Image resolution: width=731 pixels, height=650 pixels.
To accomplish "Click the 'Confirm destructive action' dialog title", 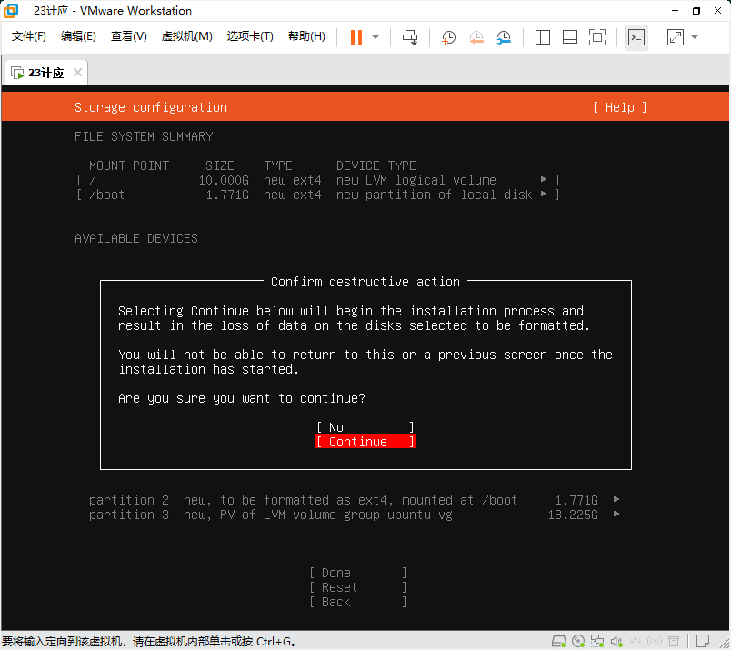I will [x=365, y=282].
